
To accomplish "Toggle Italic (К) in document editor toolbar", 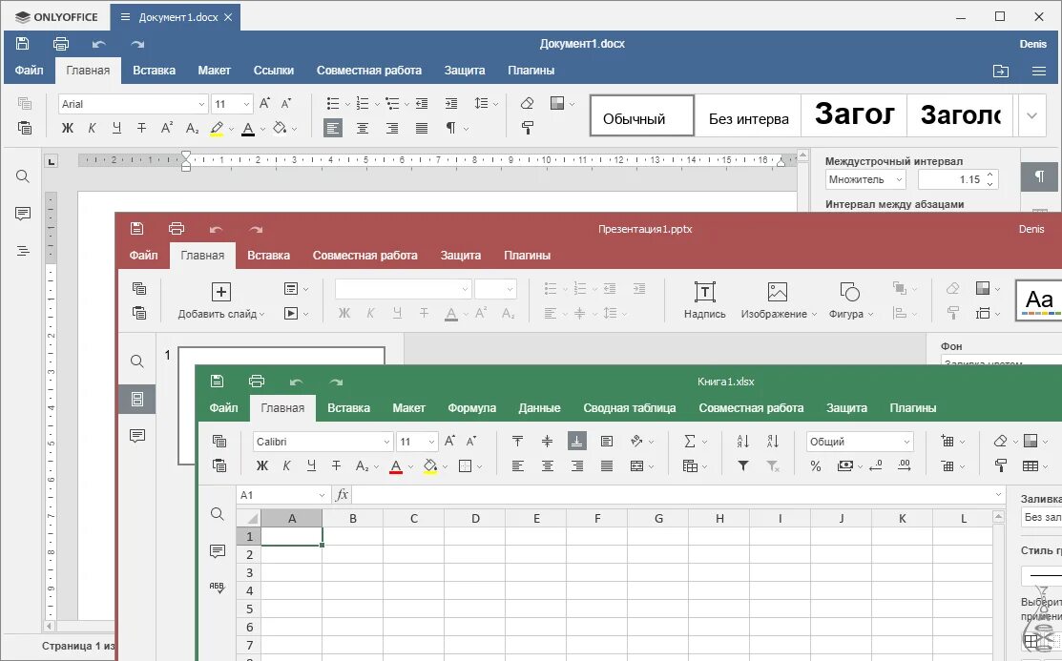I will click(93, 128).
